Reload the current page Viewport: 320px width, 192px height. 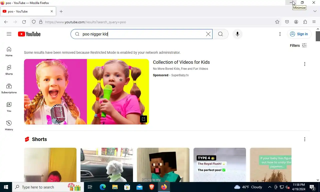pyautogui.click(x=24, y=22)
